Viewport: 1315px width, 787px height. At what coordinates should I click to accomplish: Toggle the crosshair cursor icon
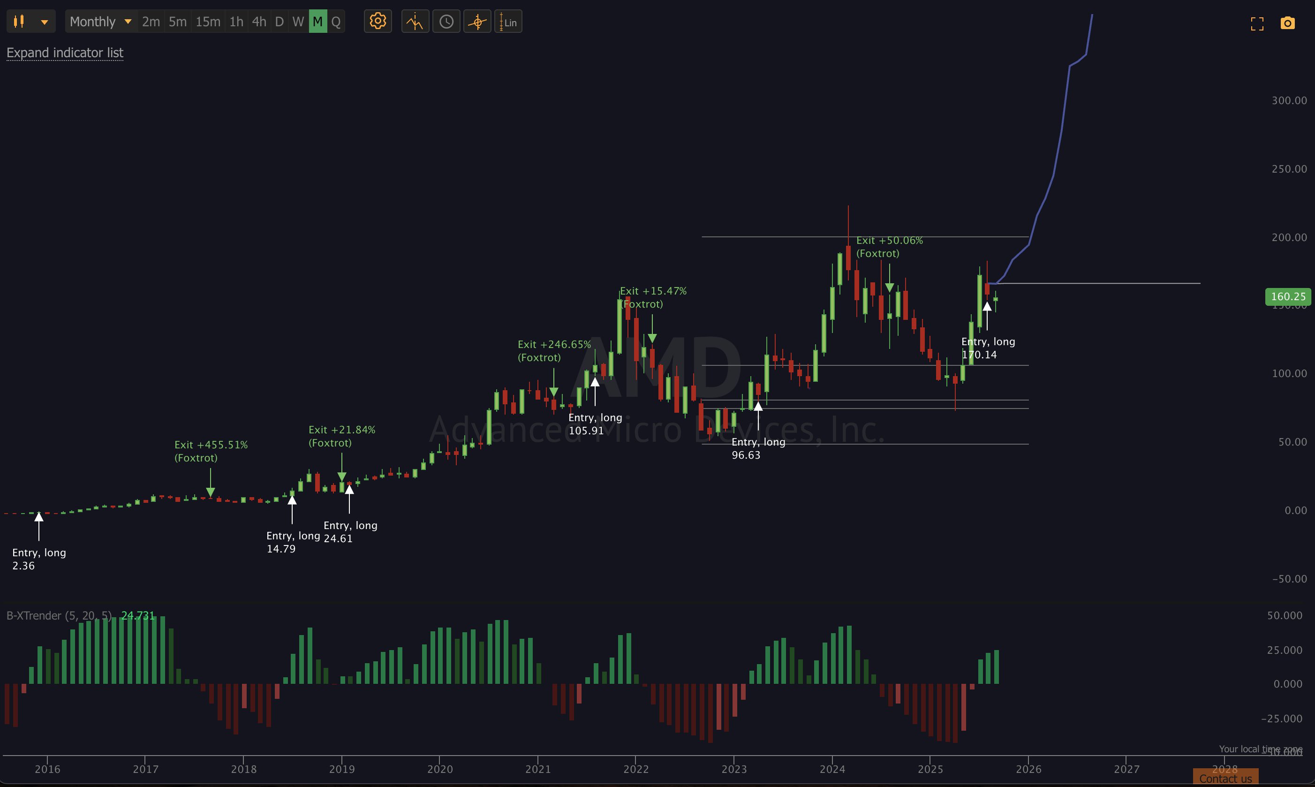click(x=477, y=22)
